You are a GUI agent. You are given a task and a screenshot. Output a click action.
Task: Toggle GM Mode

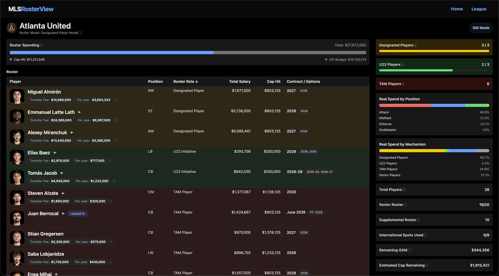click(481, 28)
